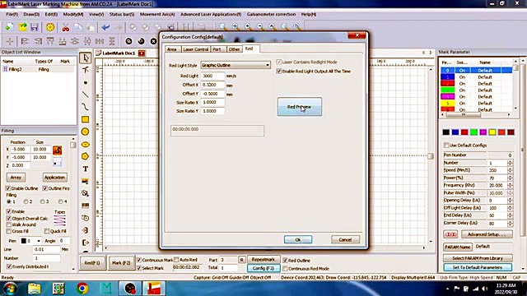Click the Red Preview button
The width and height of the screenshot is (527, 296).
(300, 107)
